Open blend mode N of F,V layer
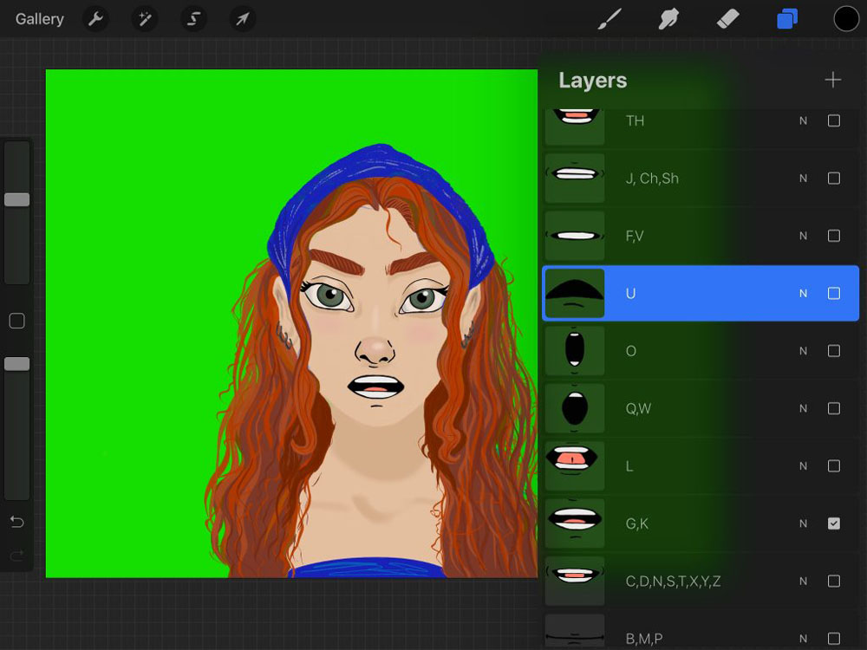This screenshot has width=867, height=650. point(804,236)
